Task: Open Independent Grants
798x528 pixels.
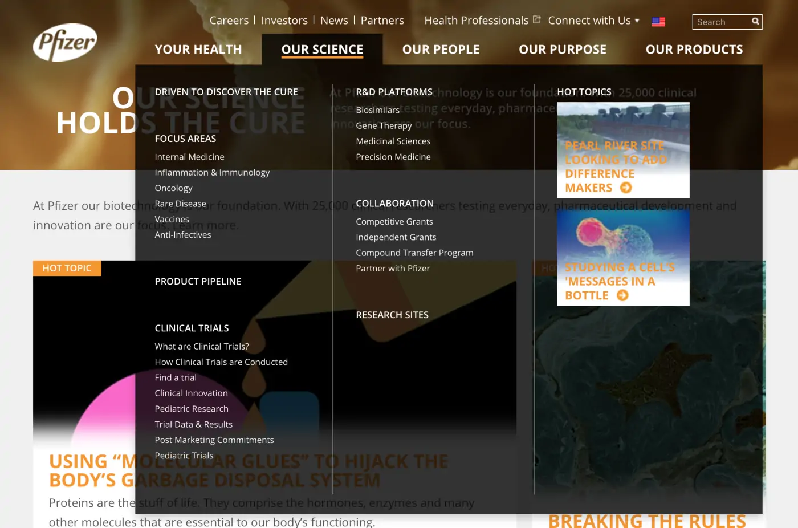Action: point(396,237)
